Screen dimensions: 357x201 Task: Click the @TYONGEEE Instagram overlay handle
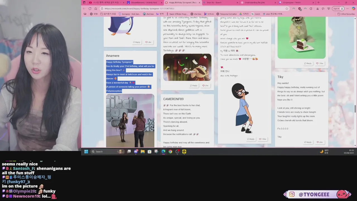coord(314,194)
